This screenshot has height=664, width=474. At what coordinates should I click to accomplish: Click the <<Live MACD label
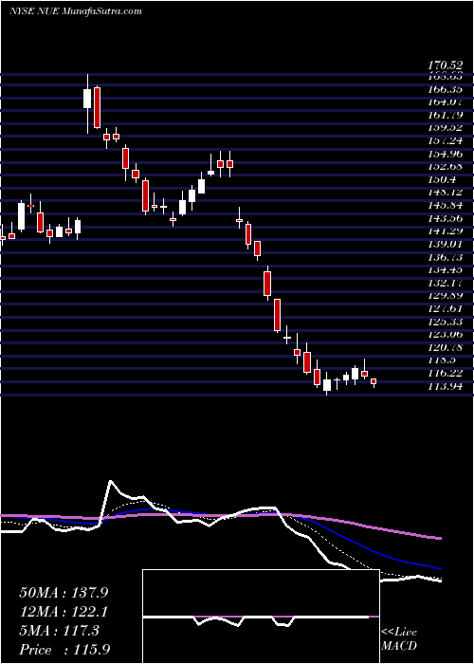(399, 639)
